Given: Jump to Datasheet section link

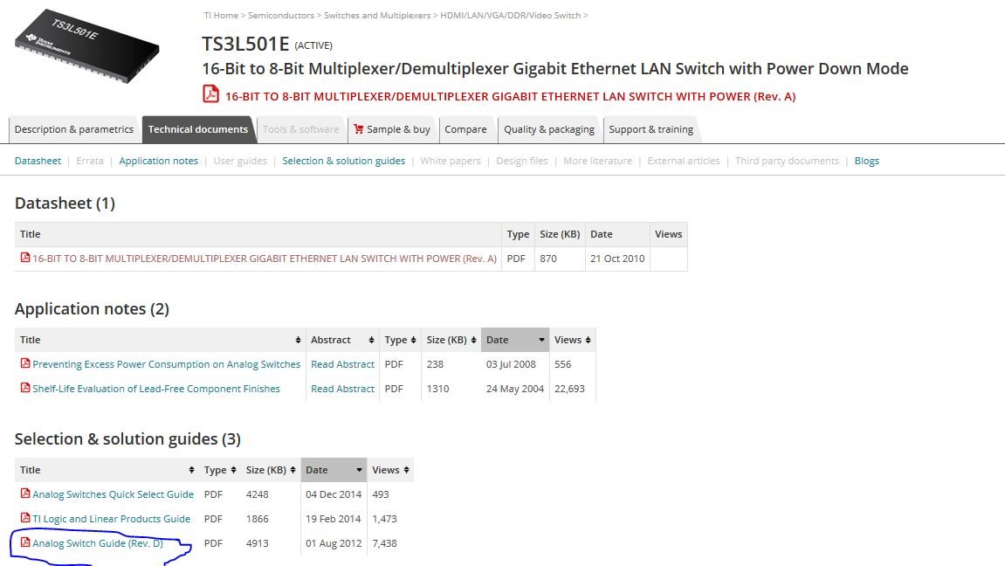Looking at the screenshot, I should (38, 161).
